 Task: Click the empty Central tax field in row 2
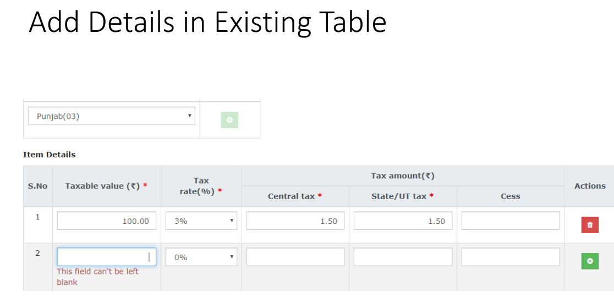[295, 257]
